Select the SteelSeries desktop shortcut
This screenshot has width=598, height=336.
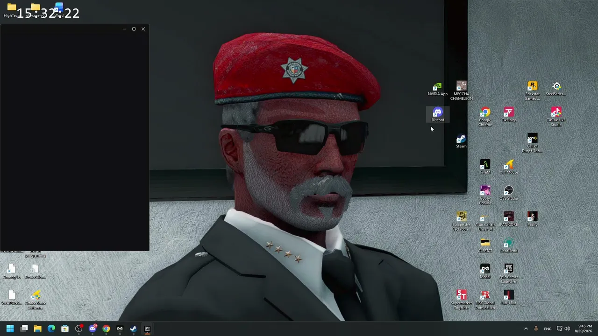point(556,89)
